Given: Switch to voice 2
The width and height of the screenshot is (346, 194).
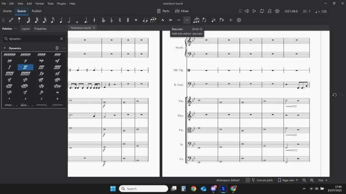Looking at the screenshot, I should pyautogui.click(x=222, y=20).
